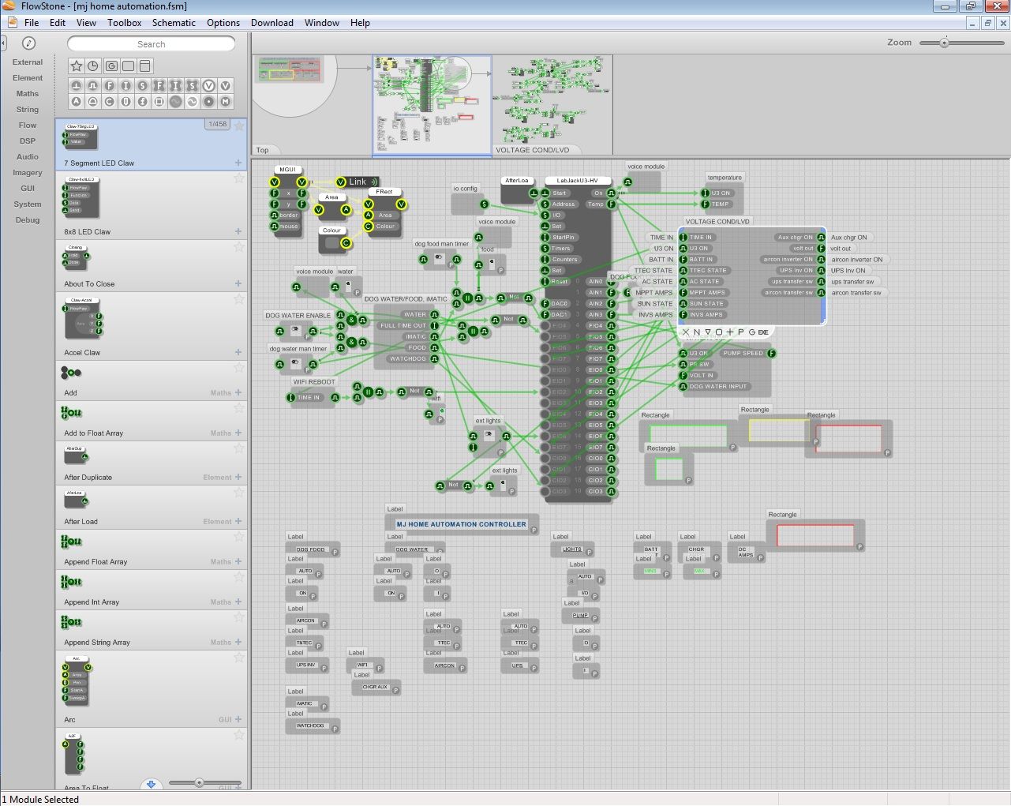The image size is (1011, 806).
Task: Adjust the Zoom slider at top right
Action: (945, 43)
